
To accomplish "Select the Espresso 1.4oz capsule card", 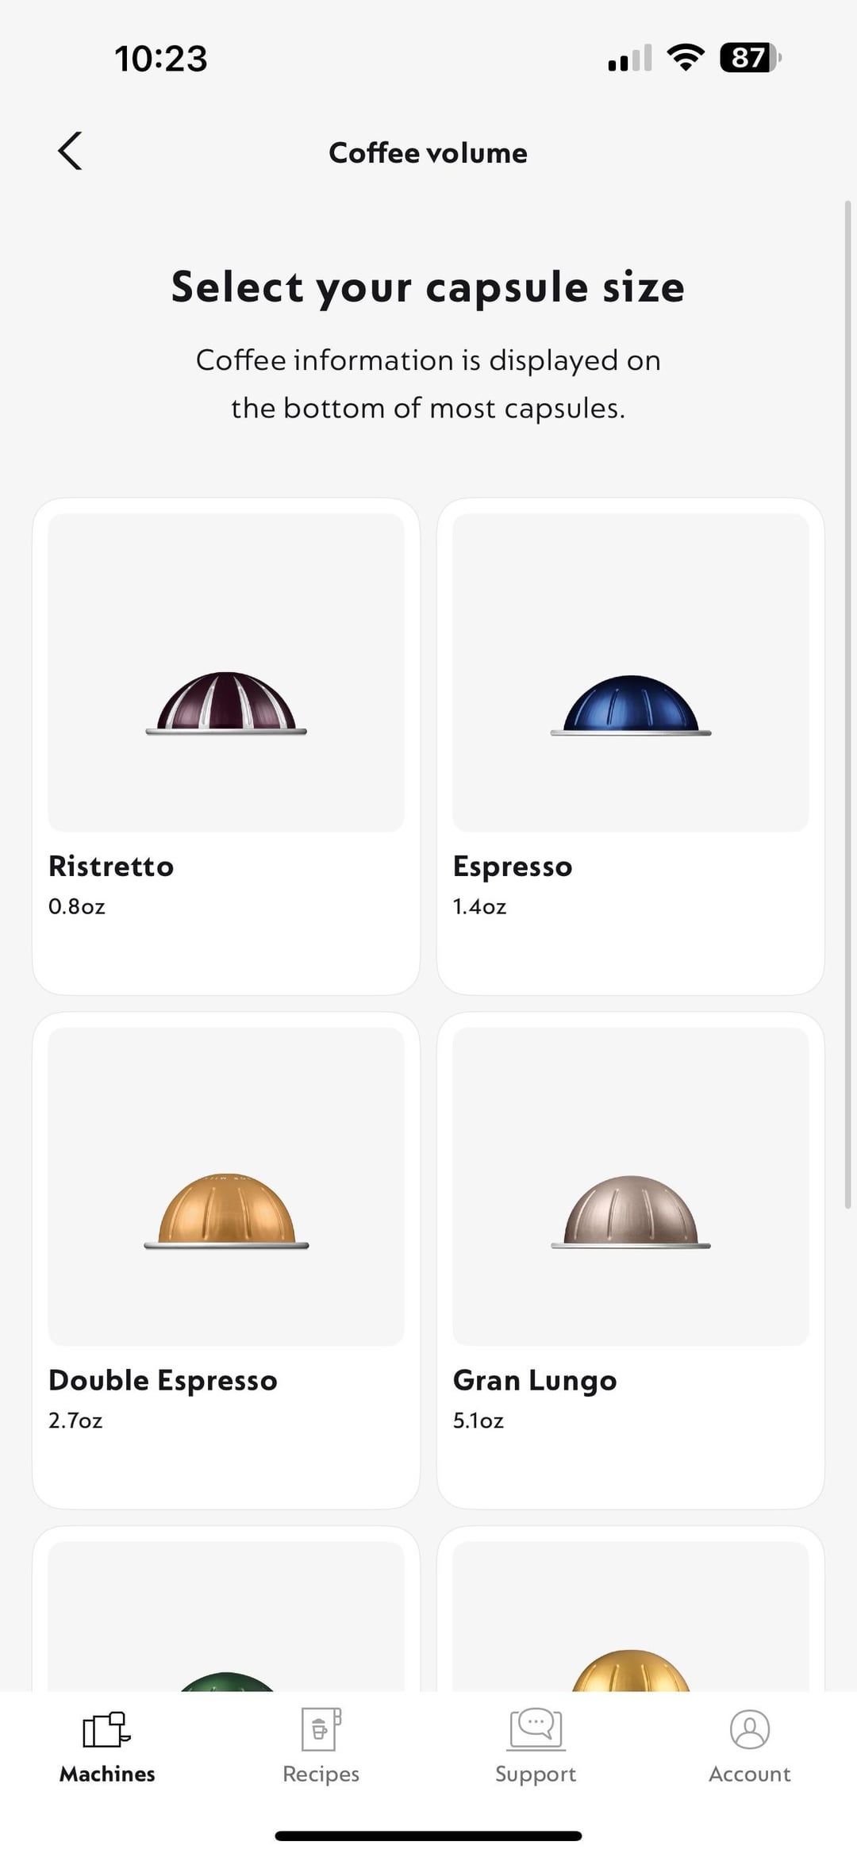I will pos(631,746).
